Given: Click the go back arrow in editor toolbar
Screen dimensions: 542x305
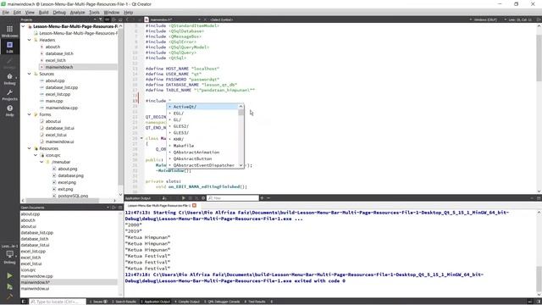Looking at the screenshot, I should 128,19.
